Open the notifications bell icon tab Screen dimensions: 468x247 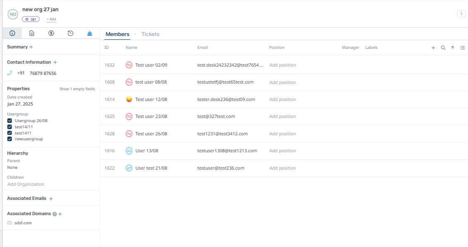(89, 33)
